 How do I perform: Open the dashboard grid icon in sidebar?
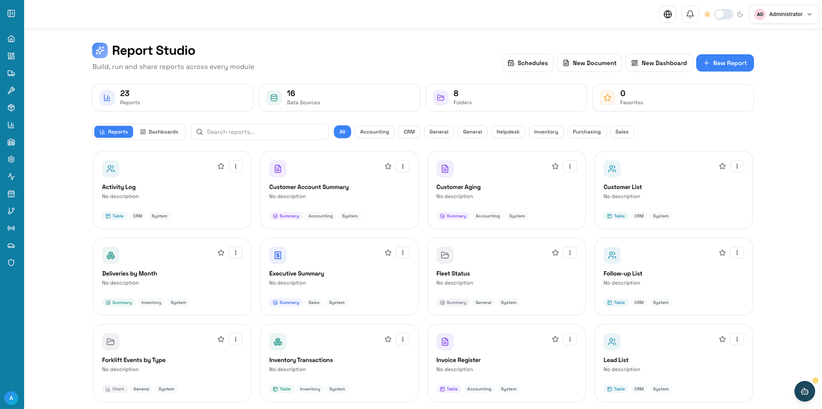(x=11, y=56)
